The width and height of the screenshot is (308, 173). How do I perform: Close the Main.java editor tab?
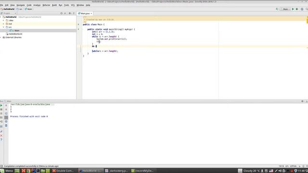point(91,13)
